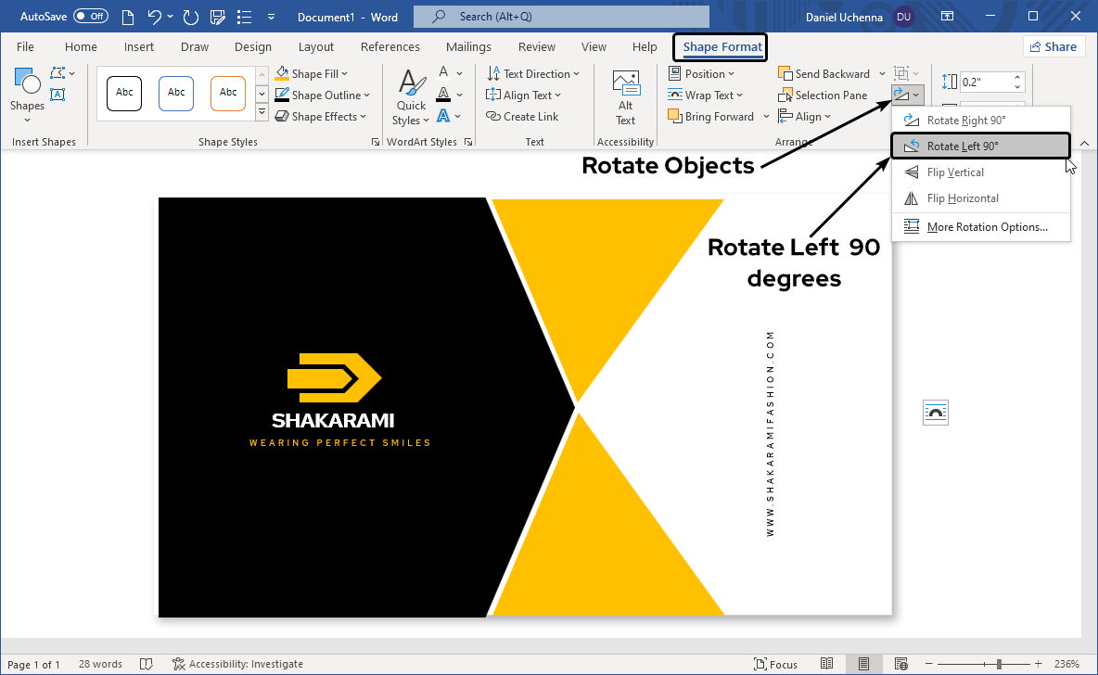Click the Search box in title bar

coord(560,17)
